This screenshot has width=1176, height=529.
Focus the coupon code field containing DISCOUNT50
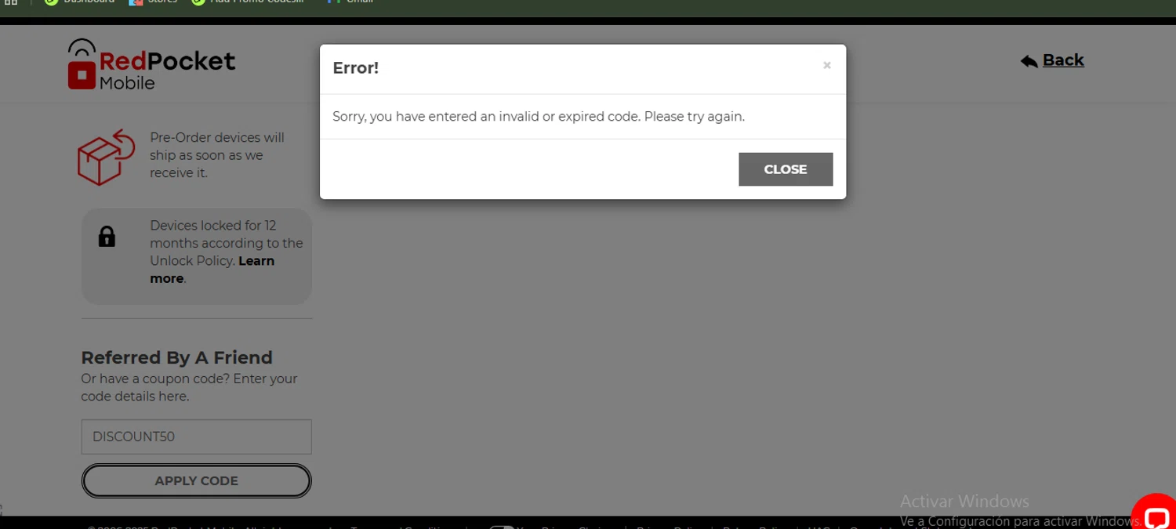[x=196, y=437]
